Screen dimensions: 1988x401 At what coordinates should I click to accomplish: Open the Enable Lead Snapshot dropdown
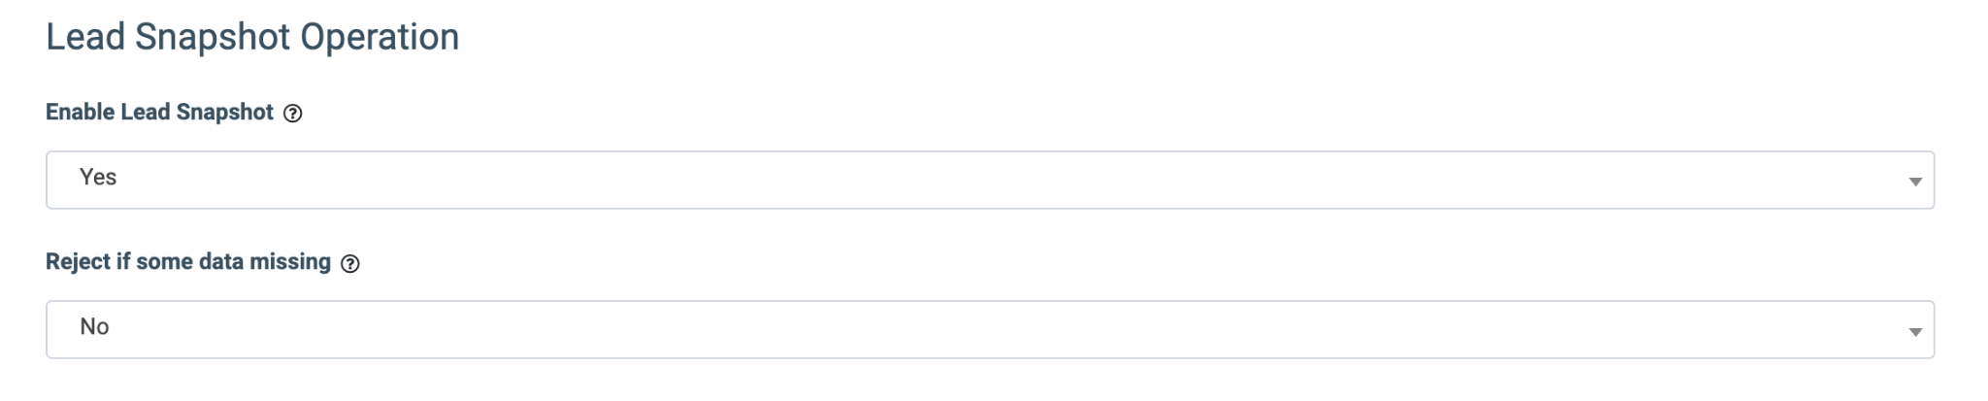click(x=989, y=180)
